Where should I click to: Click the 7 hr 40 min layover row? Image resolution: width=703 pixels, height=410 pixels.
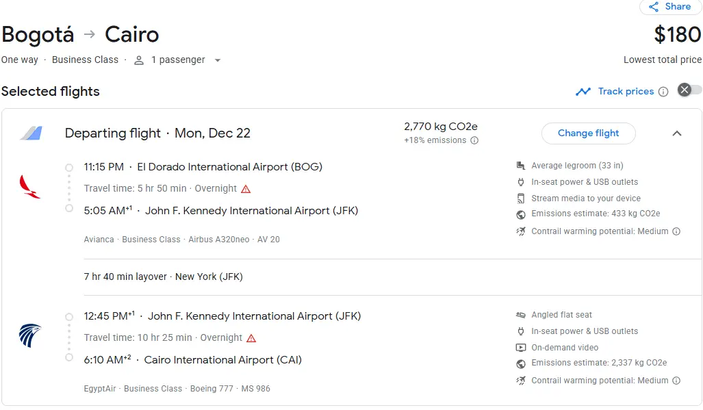pyautogui.click(x=164, y=277)
